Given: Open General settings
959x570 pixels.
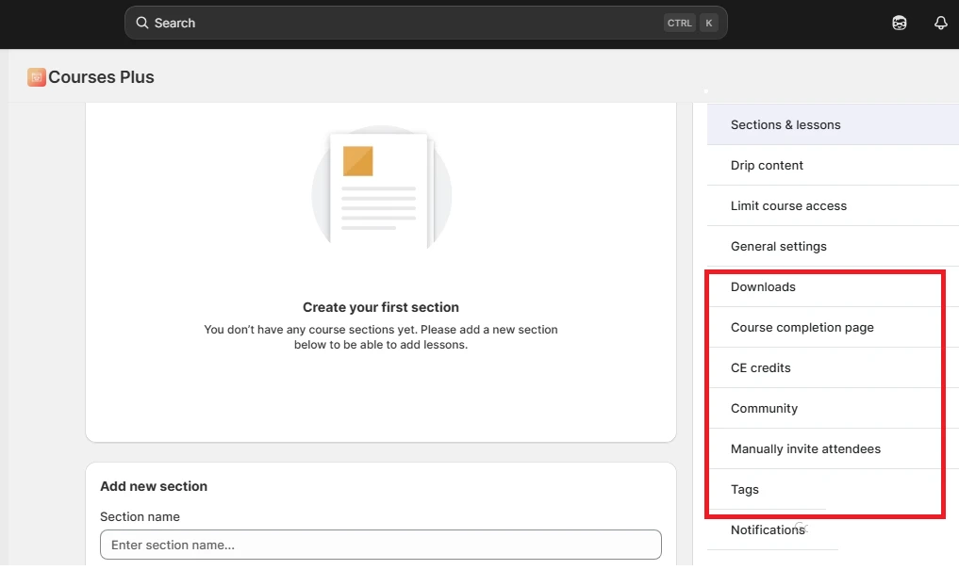Looking at the screenshot, I should (779, 246).
